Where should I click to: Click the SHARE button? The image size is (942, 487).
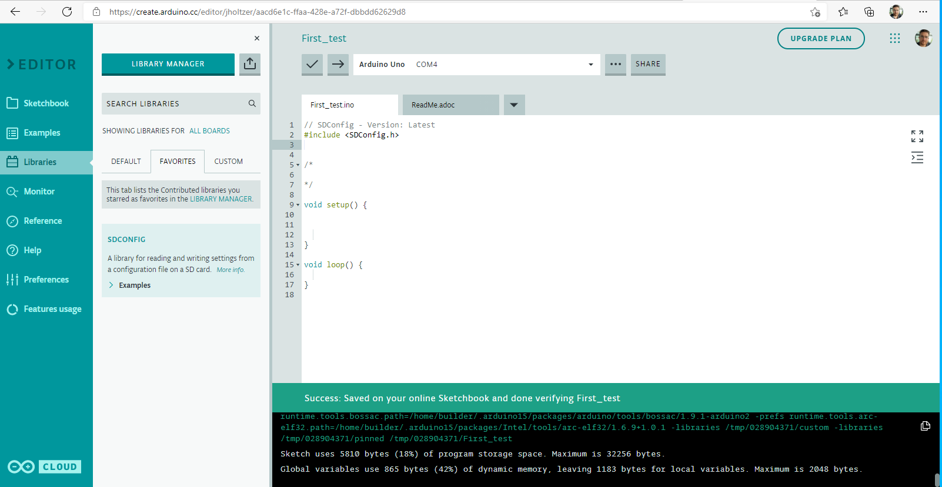point(648,64)
